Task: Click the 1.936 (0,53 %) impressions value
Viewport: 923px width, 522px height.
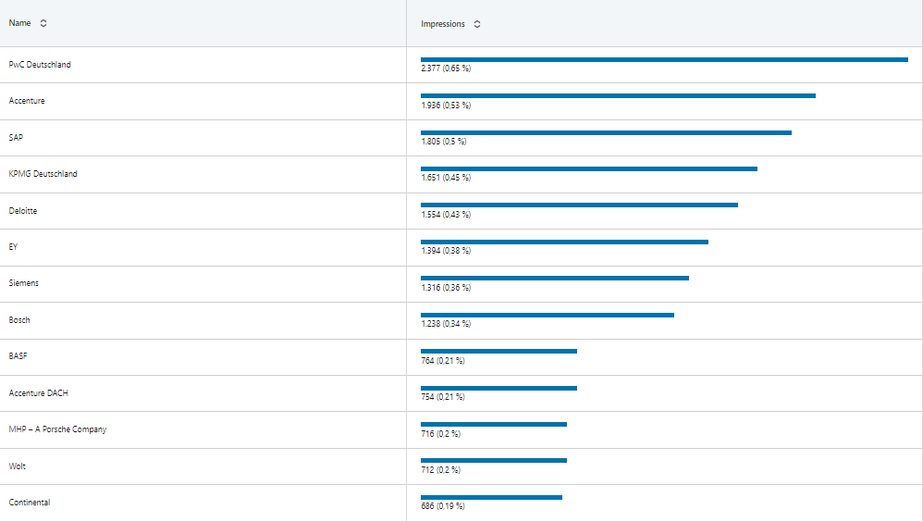Action: pyautogui.click(x=446, y=106)
